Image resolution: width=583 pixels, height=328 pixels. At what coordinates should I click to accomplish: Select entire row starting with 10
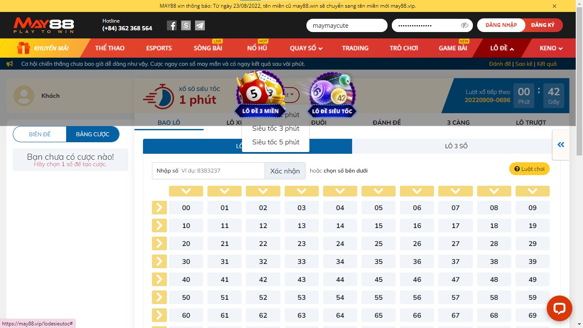159,225
